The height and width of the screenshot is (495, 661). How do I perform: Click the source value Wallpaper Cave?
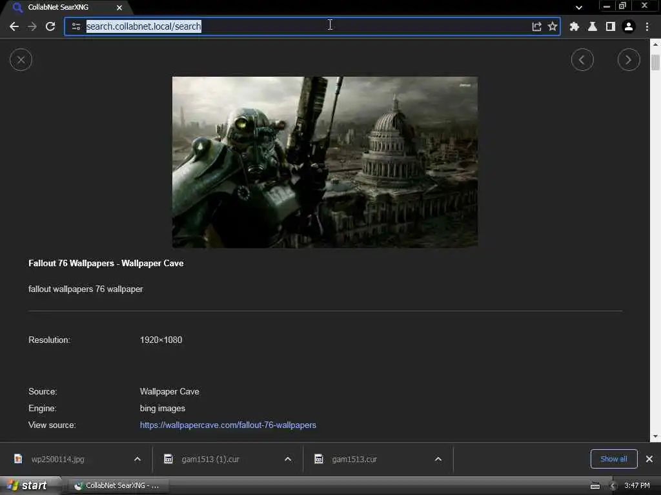pyautogui.click(x=170, y=391)
